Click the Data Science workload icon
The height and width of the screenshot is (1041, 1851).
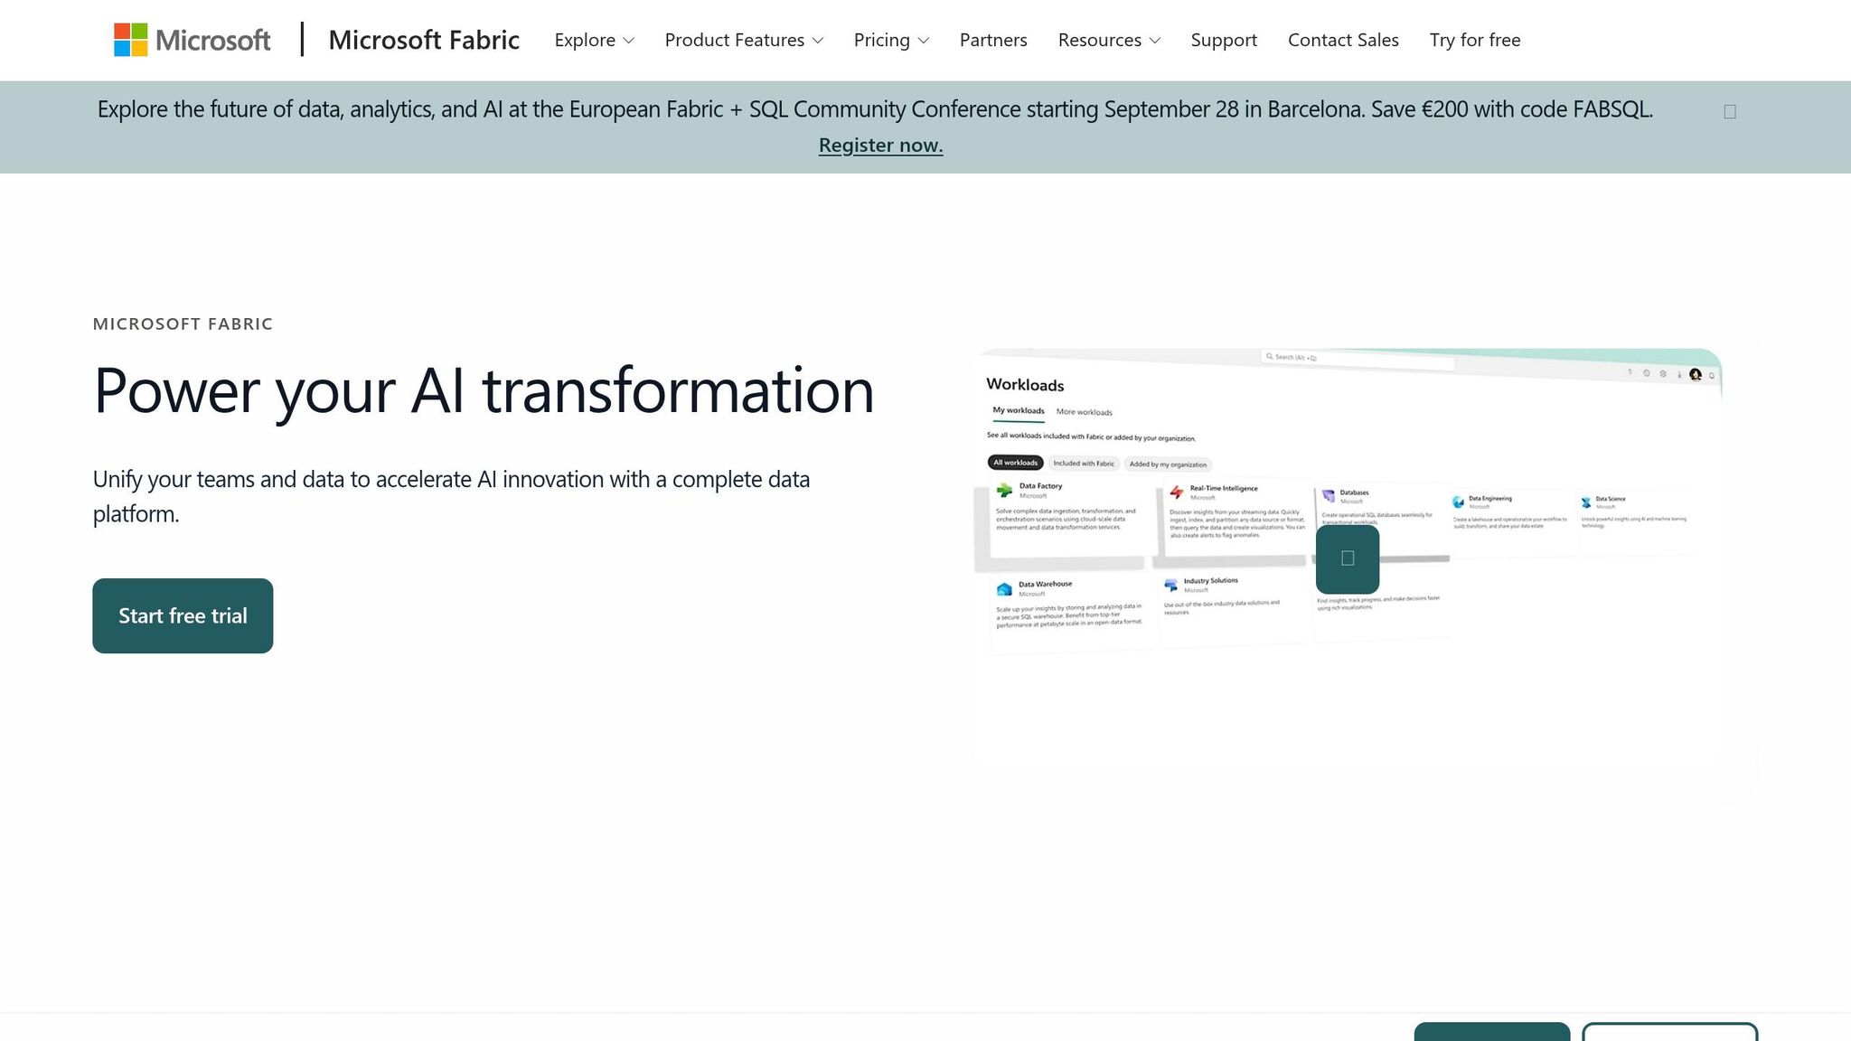[x=1586, y=502]
